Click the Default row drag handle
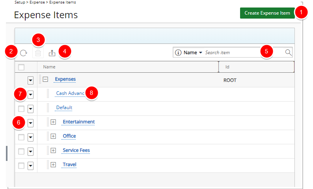This screenshot has height=189, width=313. click(48, 108)
